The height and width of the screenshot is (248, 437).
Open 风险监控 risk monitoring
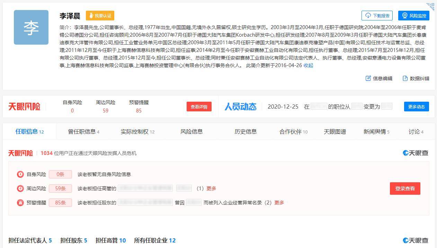click(414, 16)
